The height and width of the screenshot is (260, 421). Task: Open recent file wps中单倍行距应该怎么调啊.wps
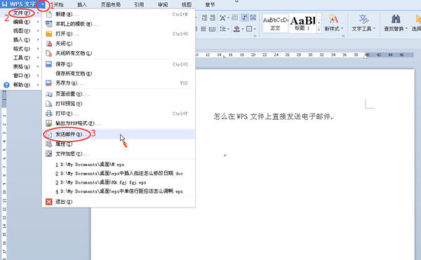(119, 191)
